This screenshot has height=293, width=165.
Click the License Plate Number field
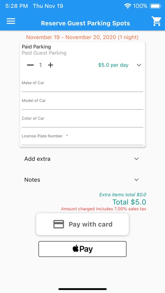(x=82, y=138)
